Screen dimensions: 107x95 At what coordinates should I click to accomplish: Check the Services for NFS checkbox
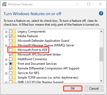10,73
